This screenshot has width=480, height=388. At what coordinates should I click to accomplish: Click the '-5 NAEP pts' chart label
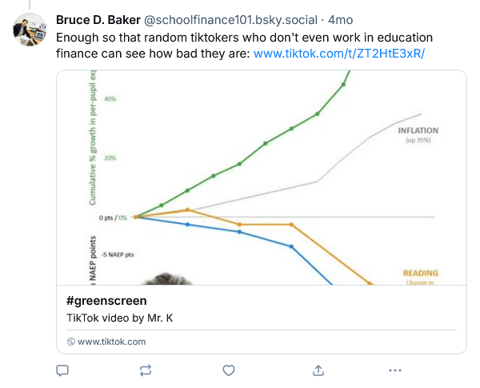click(116, 254)
